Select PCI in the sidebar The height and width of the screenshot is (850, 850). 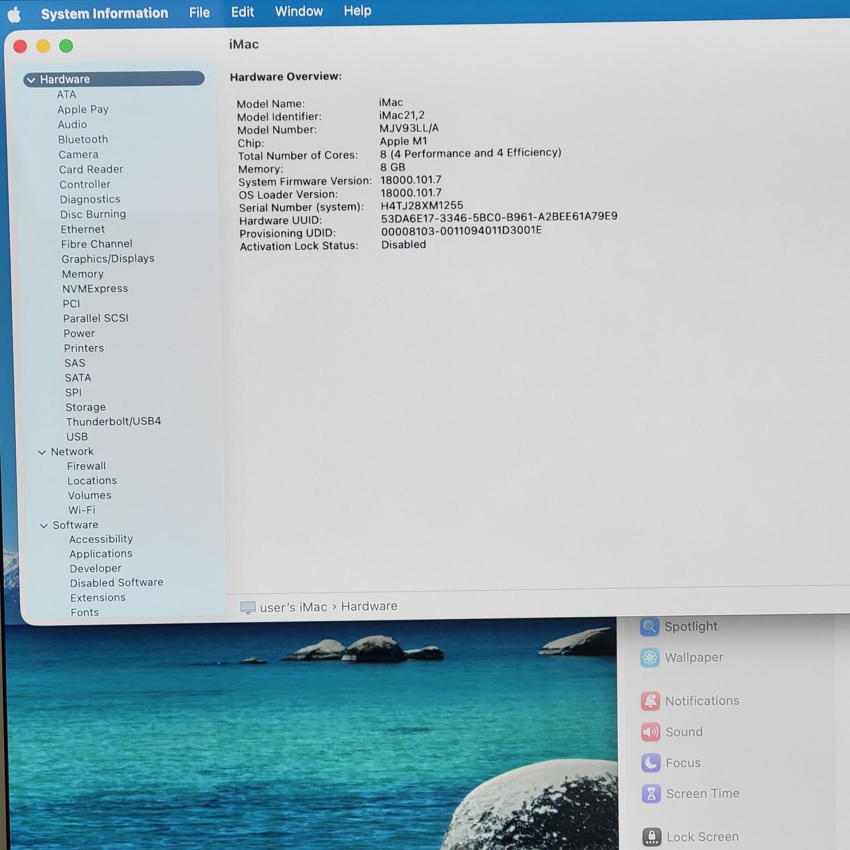71,304
